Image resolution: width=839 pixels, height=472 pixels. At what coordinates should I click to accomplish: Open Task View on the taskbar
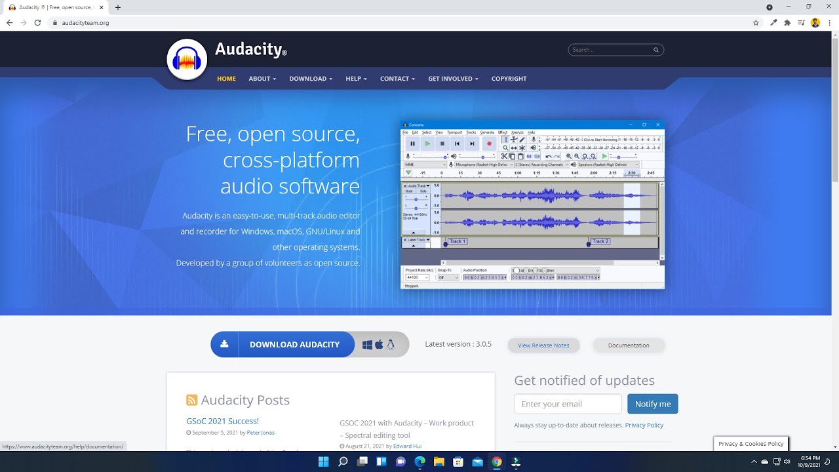[362, 462]
